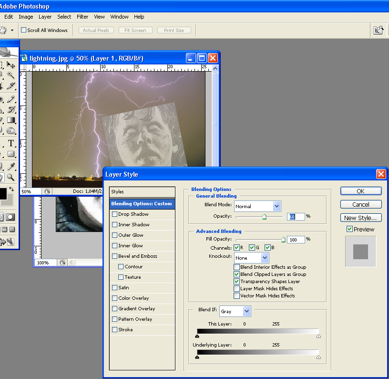Open the Layer menu
The image size is (389, 379).
(x=45, y=17)
